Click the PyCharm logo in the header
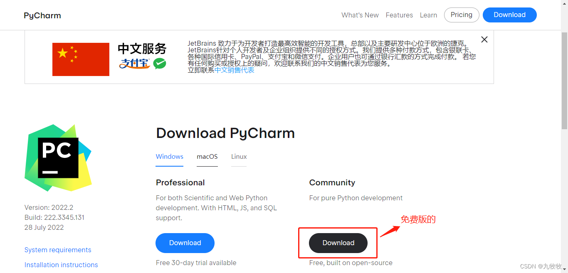Image resolution: width=568 pixels, height=273 pixels. coord(42,15)
